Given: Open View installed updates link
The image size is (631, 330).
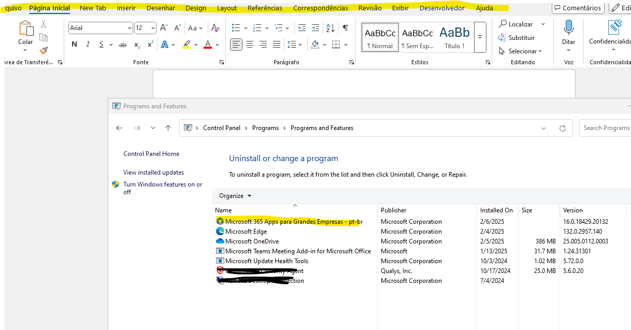Looking at the screenshot, I should click(153, 173).
